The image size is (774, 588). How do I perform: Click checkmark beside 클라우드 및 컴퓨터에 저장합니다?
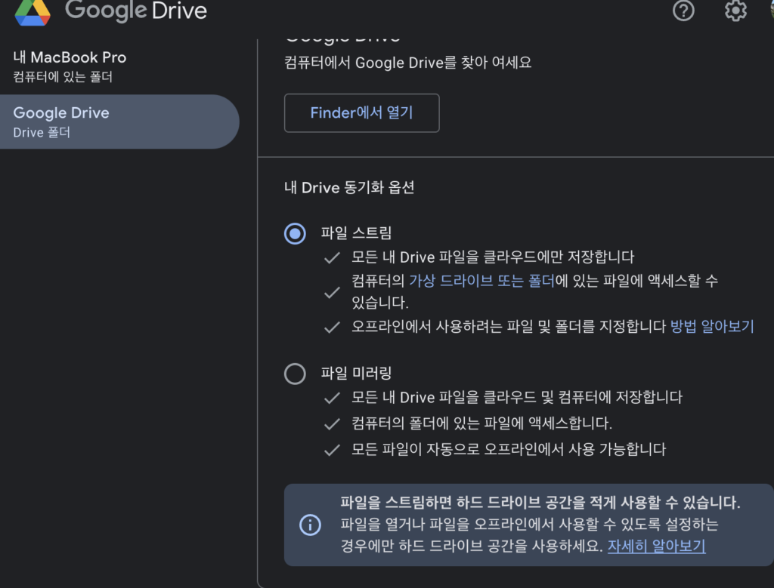332,397
